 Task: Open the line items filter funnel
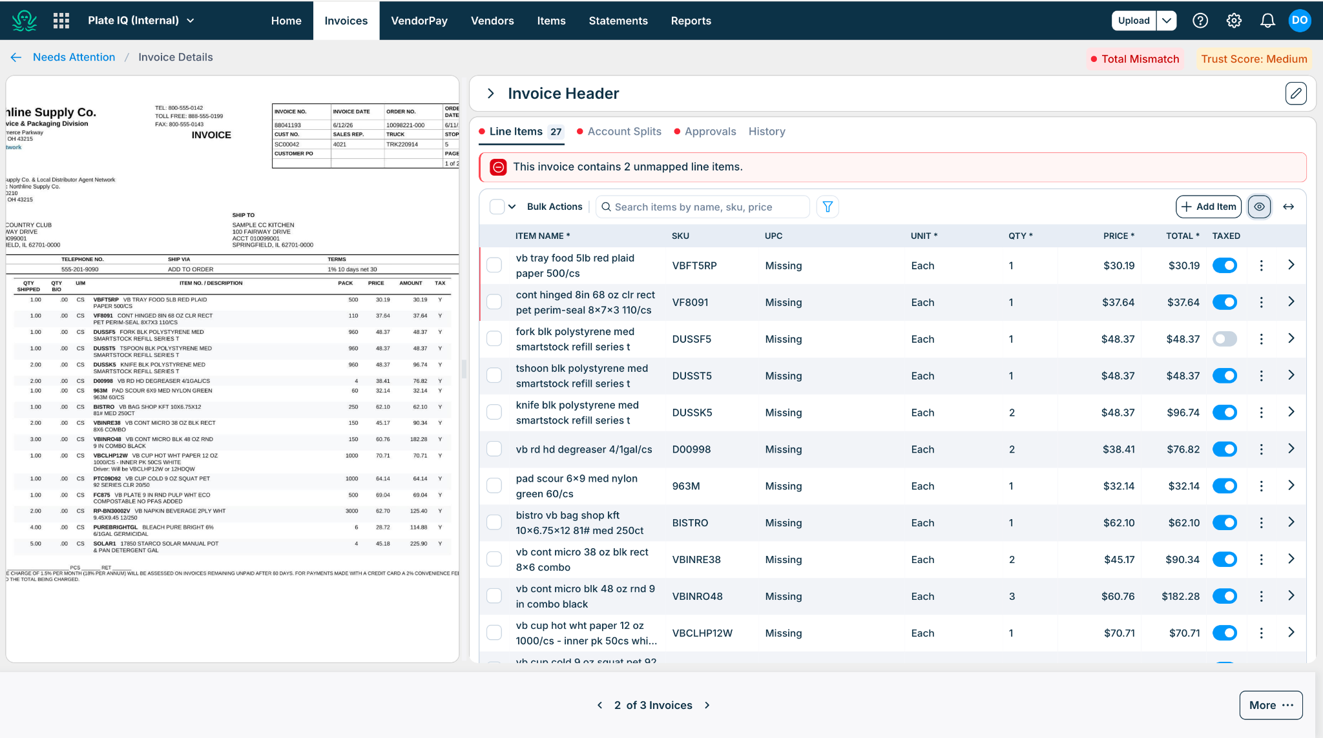tap(828, 207)
